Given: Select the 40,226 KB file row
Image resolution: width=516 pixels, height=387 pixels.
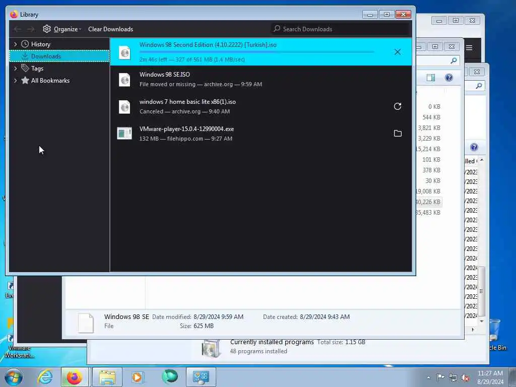Looking at the screenshot, I should point(428,202).
